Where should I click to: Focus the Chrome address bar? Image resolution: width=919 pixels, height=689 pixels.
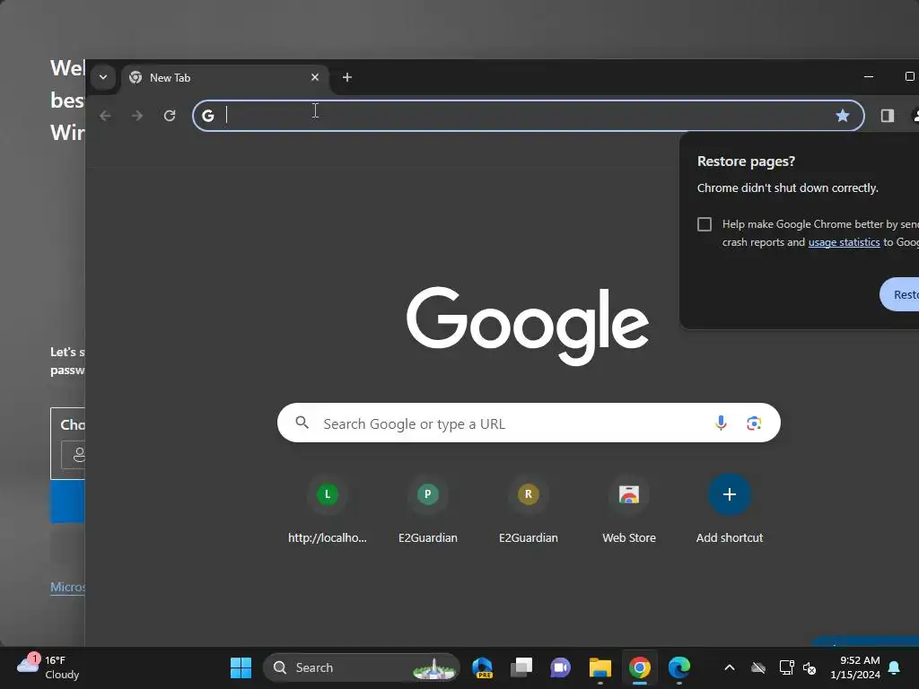528,116
